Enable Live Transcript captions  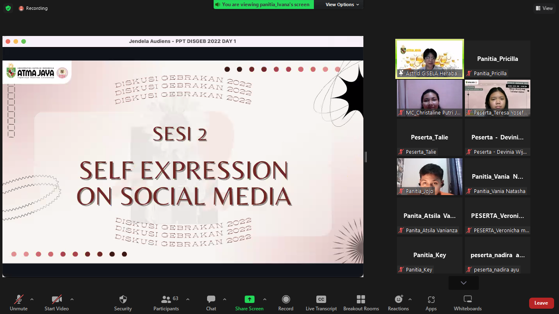(321, 300)
